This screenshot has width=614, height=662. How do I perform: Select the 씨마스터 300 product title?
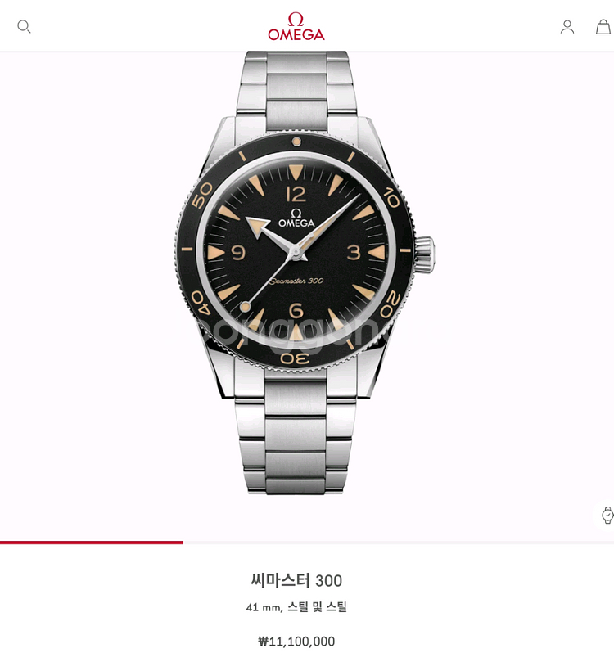click(x=296, y=580)
